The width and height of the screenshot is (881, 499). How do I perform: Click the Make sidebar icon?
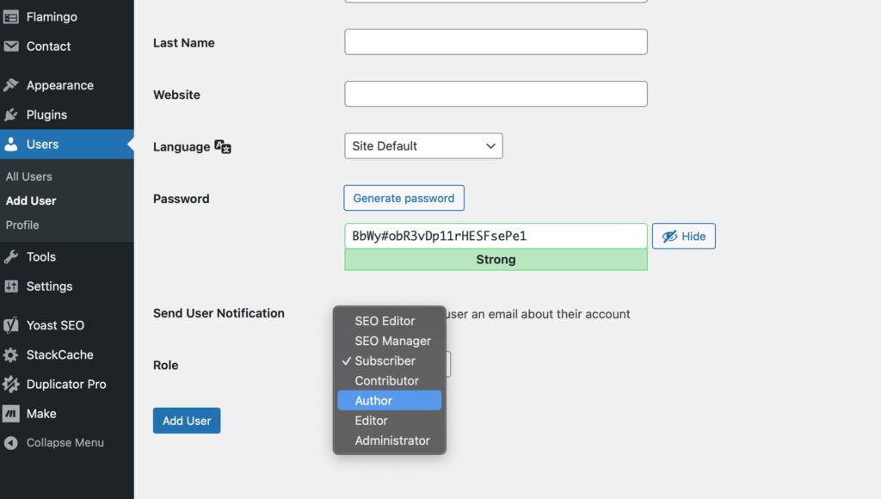[x=10, y=414]
